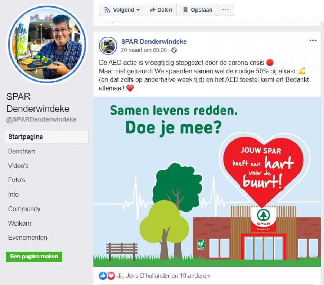The height and width of the screenshot is (285, 324).
Task: Click the blue like reaction icon
Action: tap(103, 276)
